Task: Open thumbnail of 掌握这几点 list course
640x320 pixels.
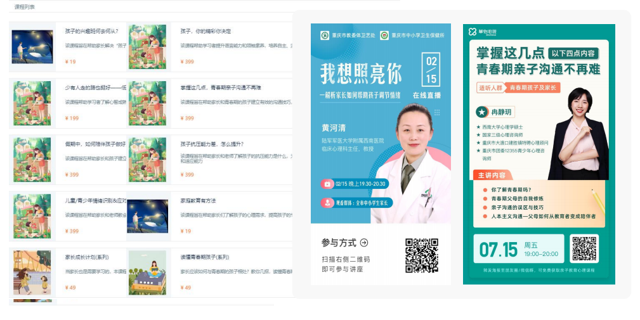Action: pyautogui.click(x=147, y=103)
